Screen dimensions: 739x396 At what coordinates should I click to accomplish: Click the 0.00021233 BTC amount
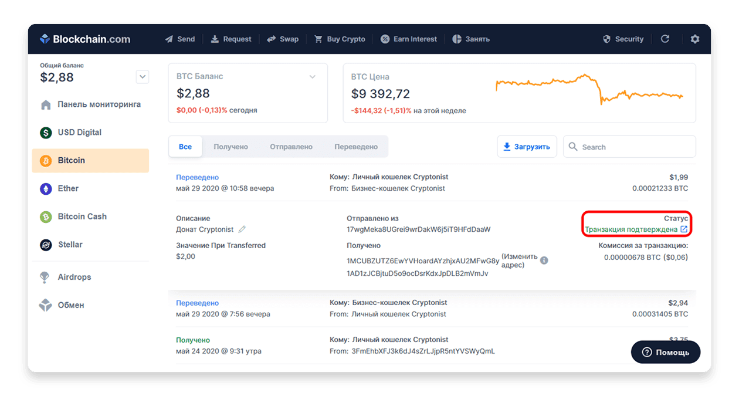point(660,189)
